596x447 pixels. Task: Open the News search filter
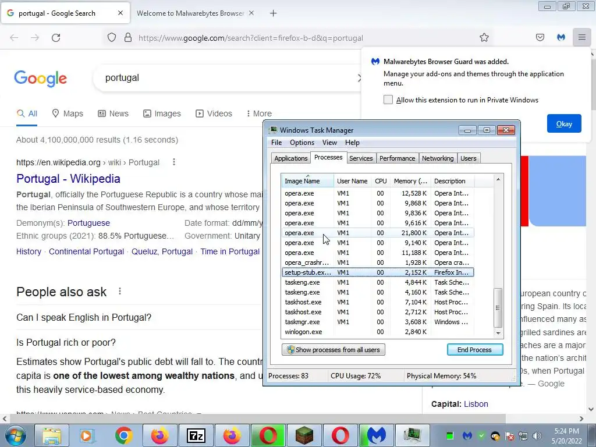click(x=113, y=113)
